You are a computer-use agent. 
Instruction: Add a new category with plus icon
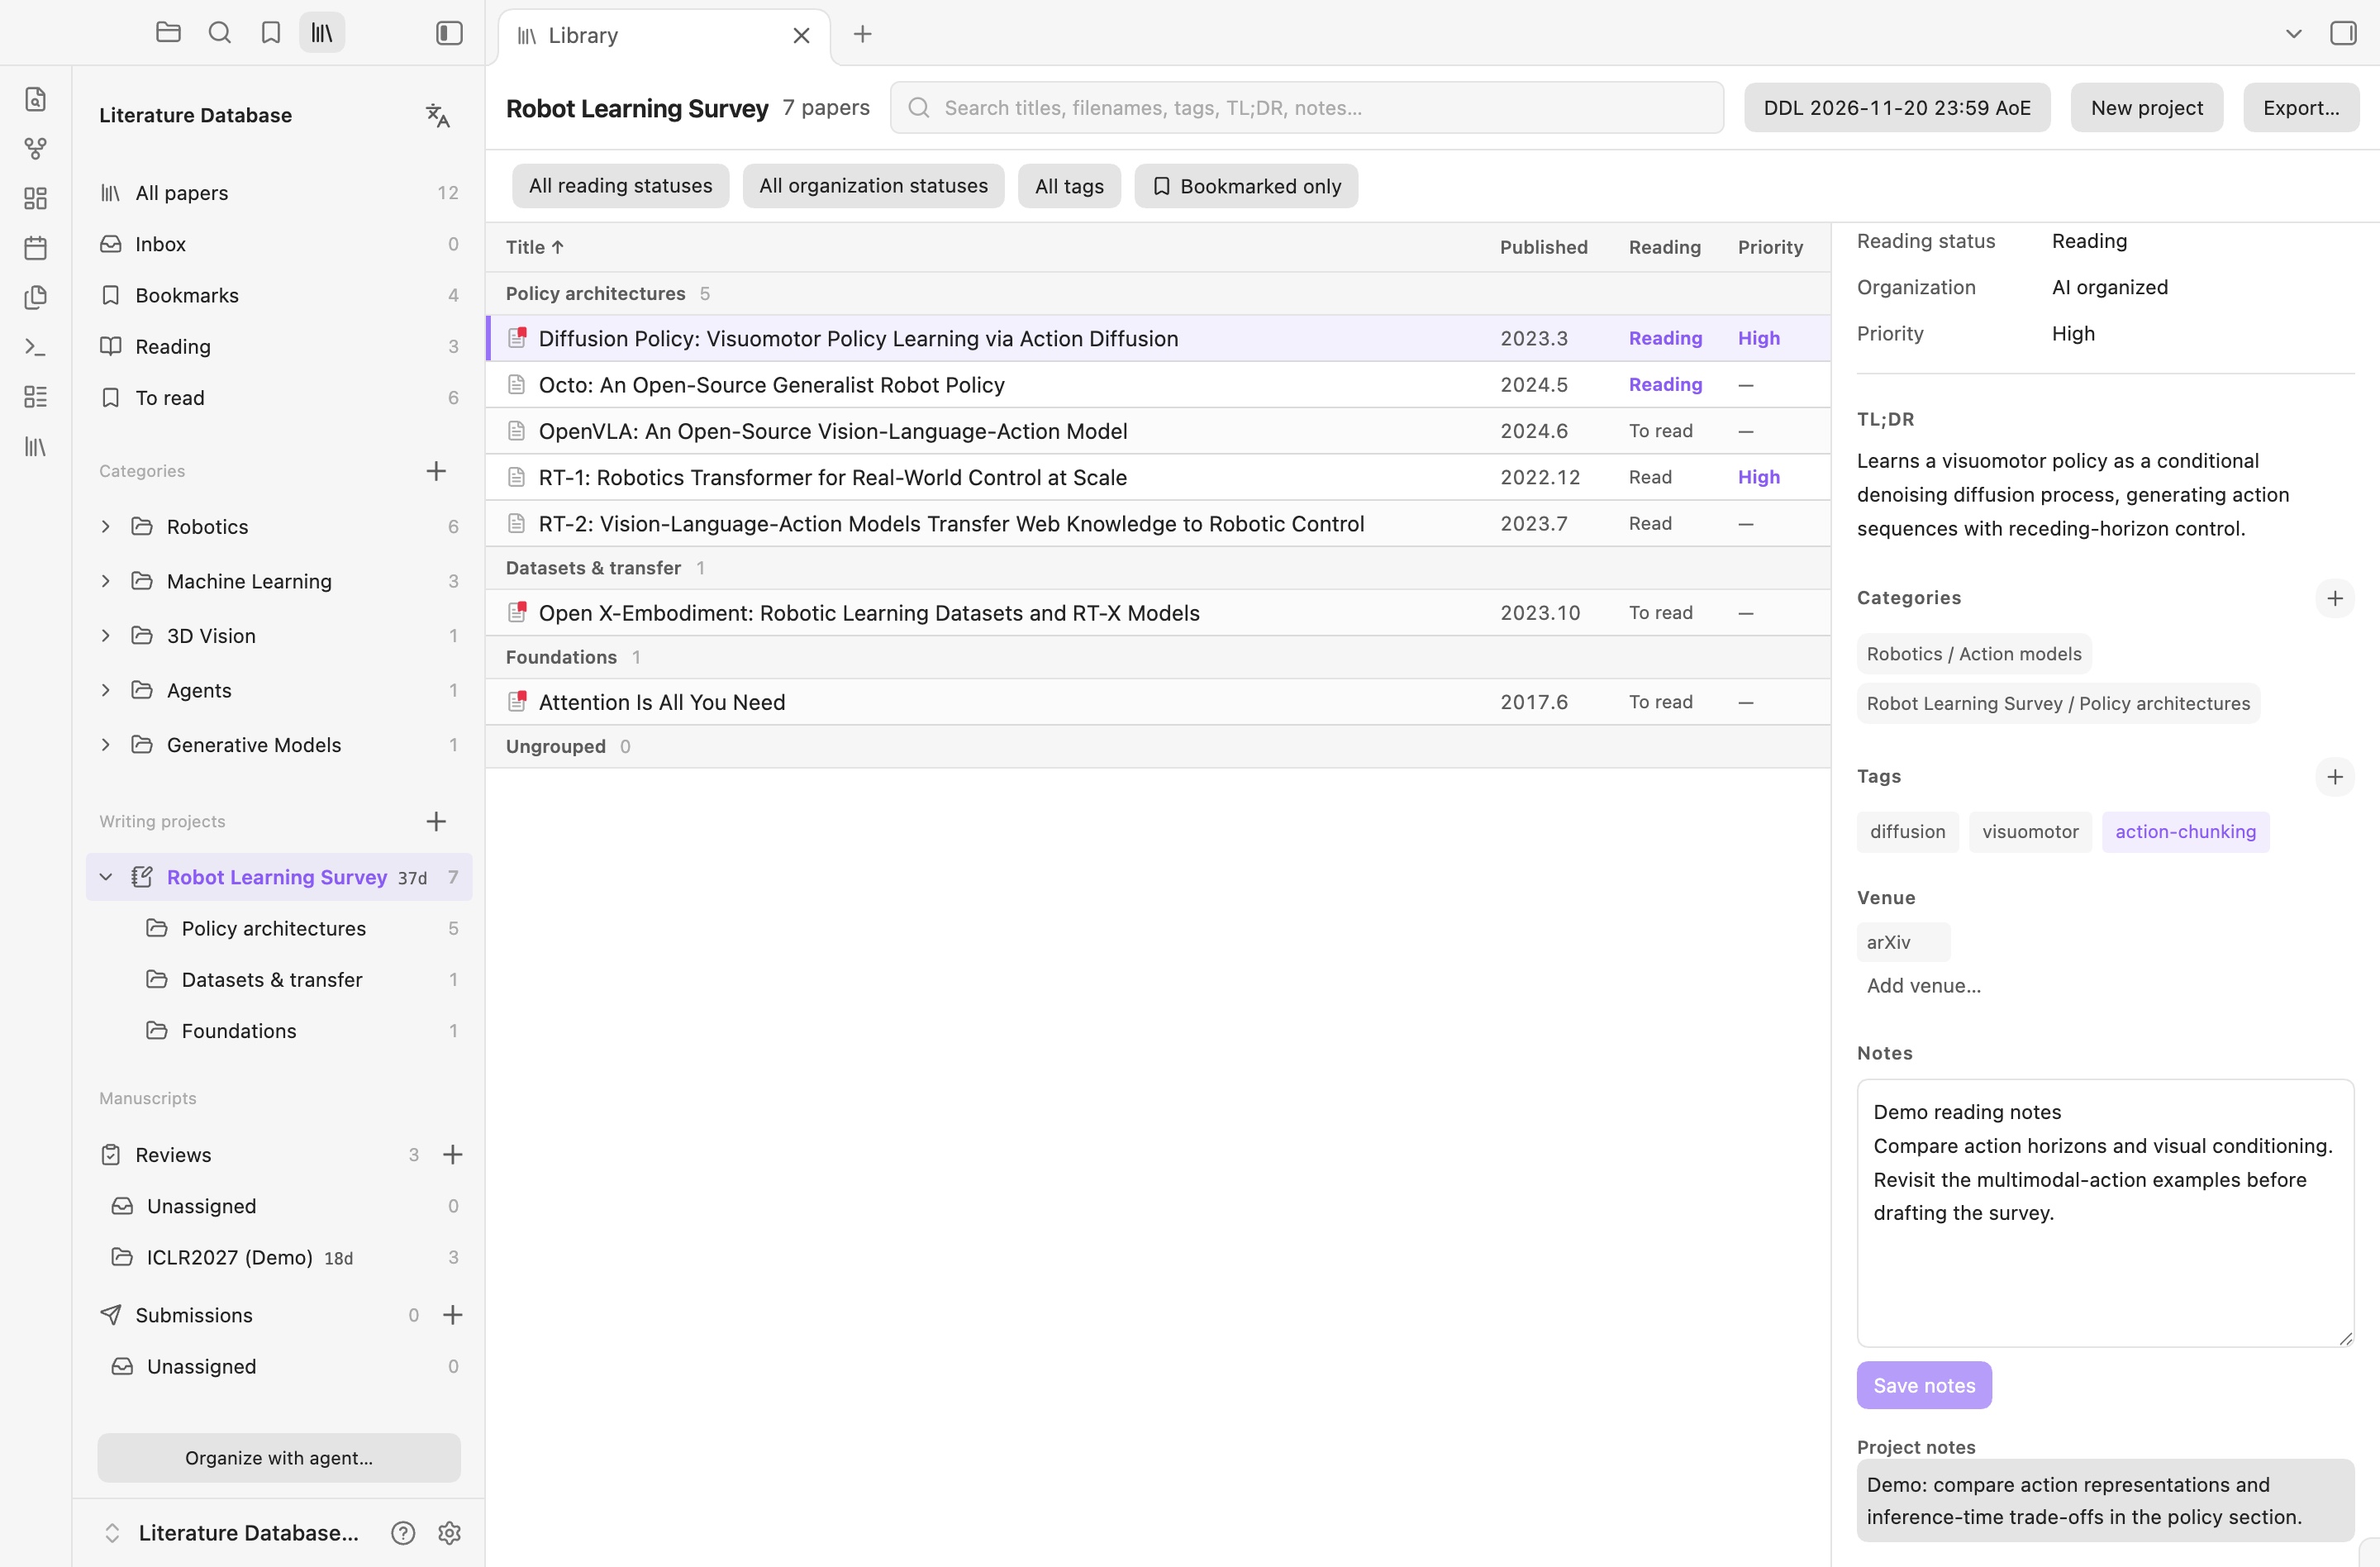point(436,471)
